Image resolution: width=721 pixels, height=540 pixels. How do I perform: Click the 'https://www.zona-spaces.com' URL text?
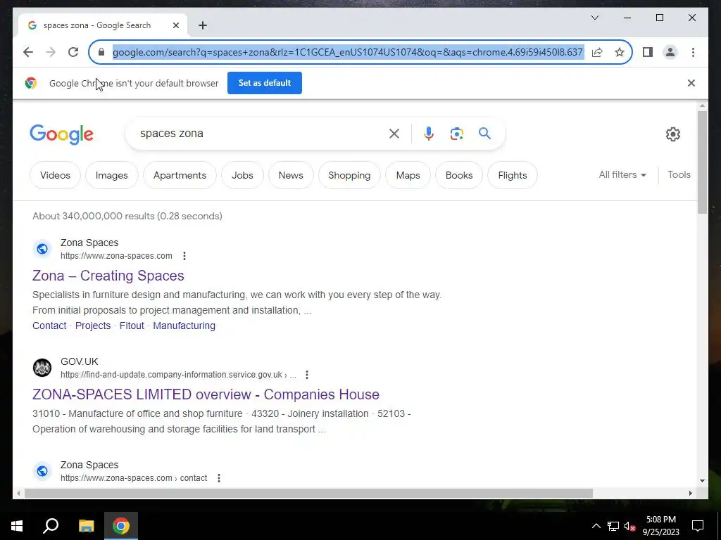click(x=116, y=256)
